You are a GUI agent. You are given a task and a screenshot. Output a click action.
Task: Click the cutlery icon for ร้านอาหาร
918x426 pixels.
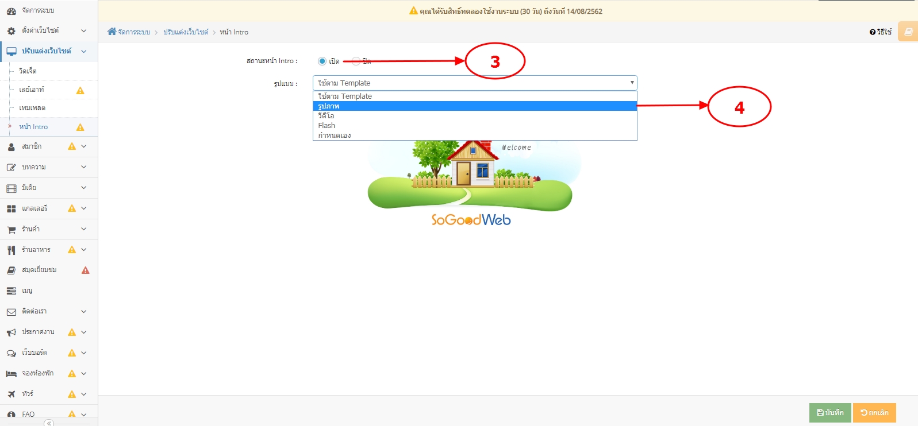tap(11, 250)
